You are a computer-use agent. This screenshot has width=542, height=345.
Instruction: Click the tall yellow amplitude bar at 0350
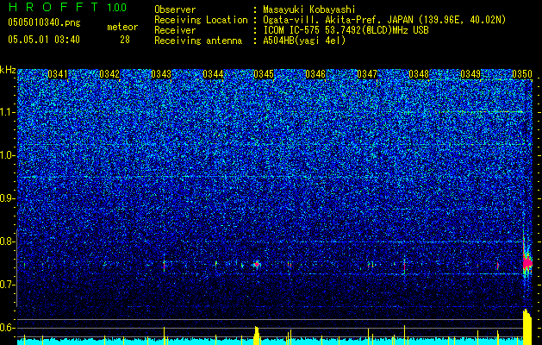(527, 327)
